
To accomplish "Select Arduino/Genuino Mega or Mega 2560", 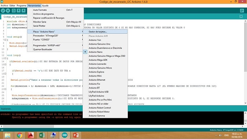I will pyautogui.click(x=105, y=56).
